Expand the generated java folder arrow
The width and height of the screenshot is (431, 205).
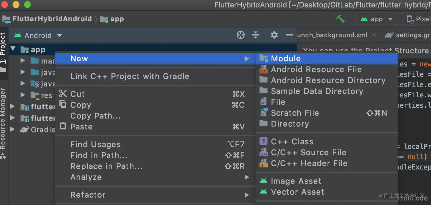click(x=23, y=84)
